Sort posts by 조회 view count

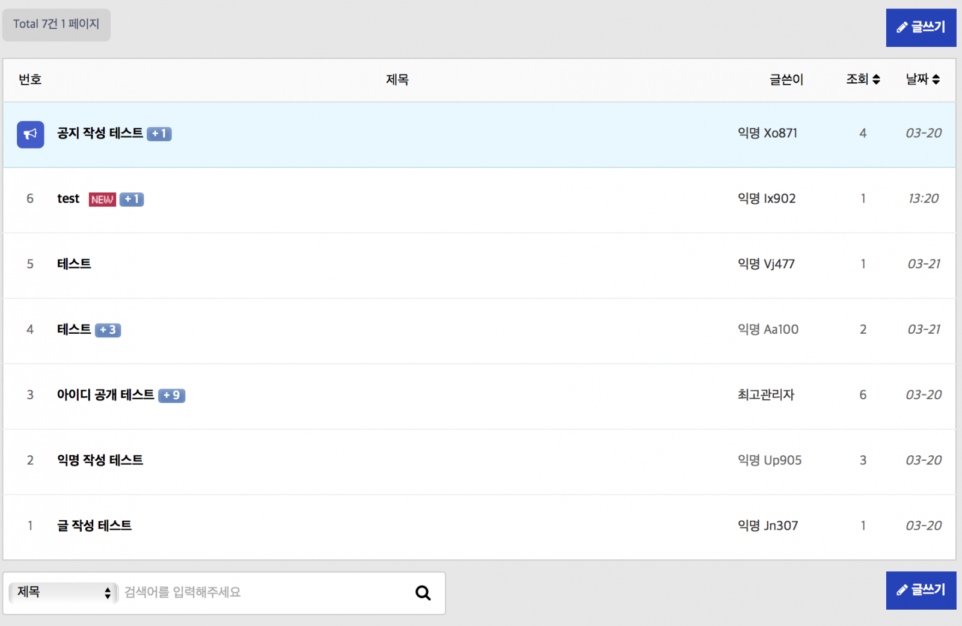(x=863, y=79)
